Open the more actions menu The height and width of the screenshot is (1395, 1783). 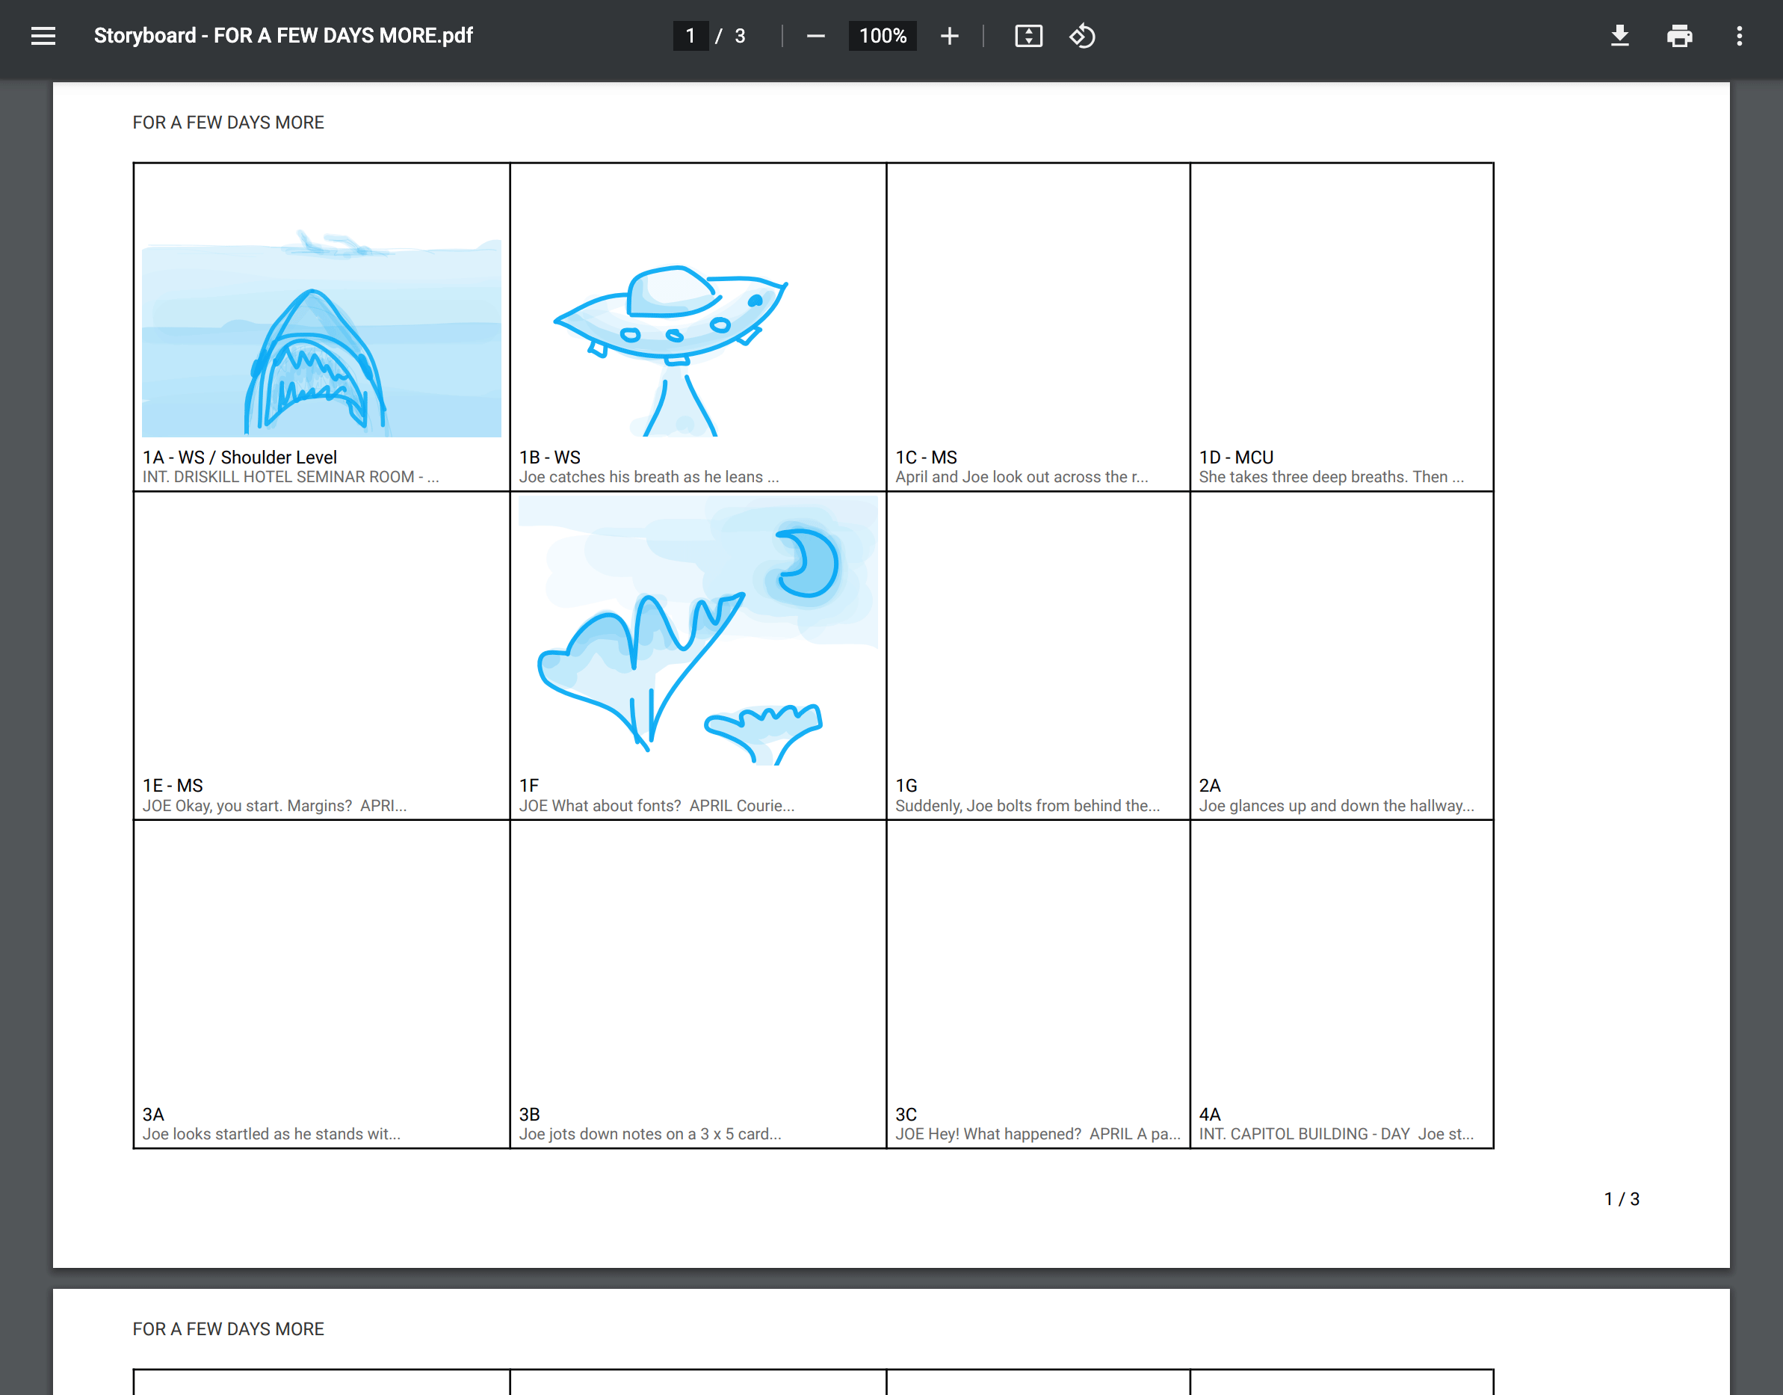pos(1739,36)
